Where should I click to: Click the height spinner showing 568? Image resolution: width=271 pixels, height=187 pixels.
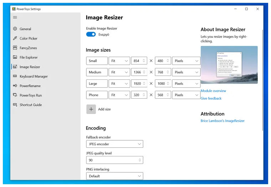tap(163, 95)
